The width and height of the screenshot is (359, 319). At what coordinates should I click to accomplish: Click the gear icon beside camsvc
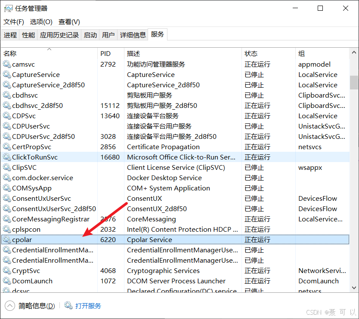click(x=7, y=64)
